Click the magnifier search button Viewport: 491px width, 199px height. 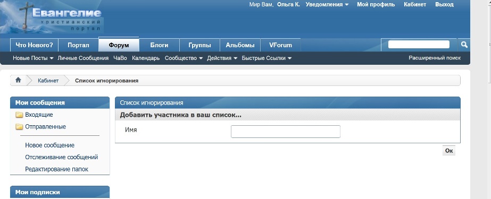464,45
